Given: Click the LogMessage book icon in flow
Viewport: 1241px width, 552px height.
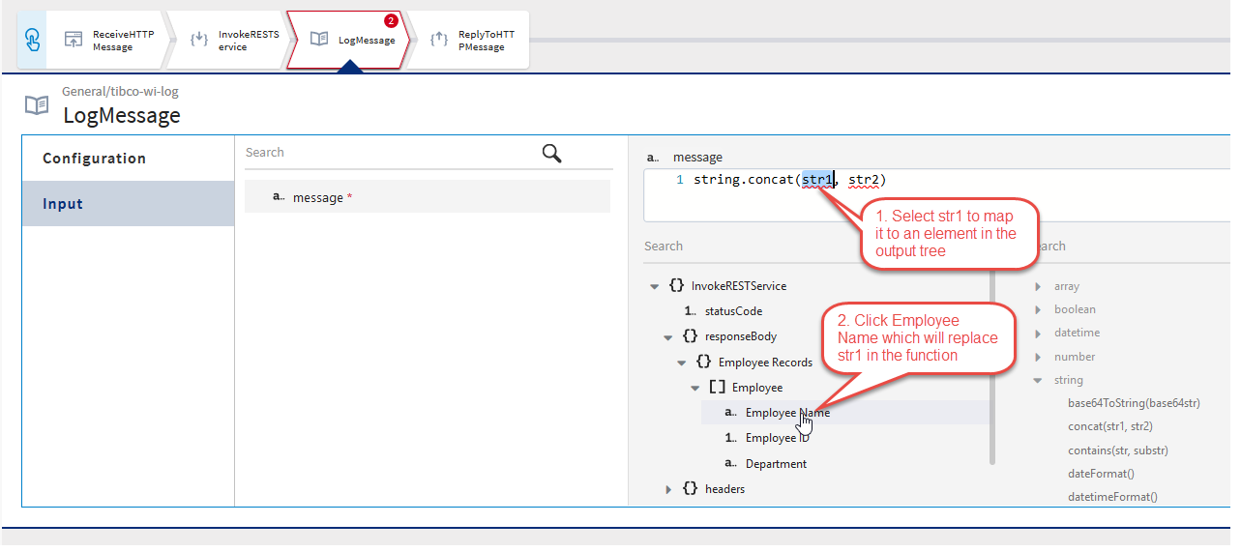Looking at the screenshot, I should pyautogui.click(x=319, y=40).
